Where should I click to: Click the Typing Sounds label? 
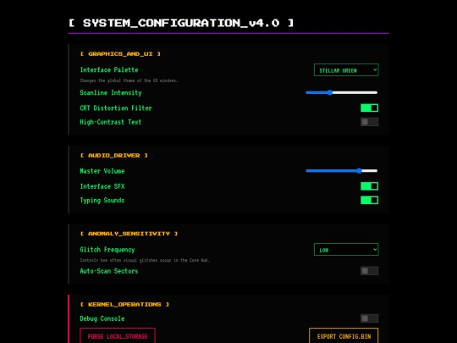click(102, 201)
